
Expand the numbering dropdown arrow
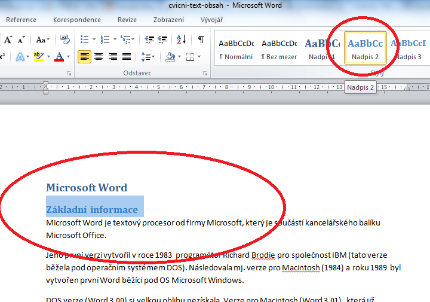(115, 39)
